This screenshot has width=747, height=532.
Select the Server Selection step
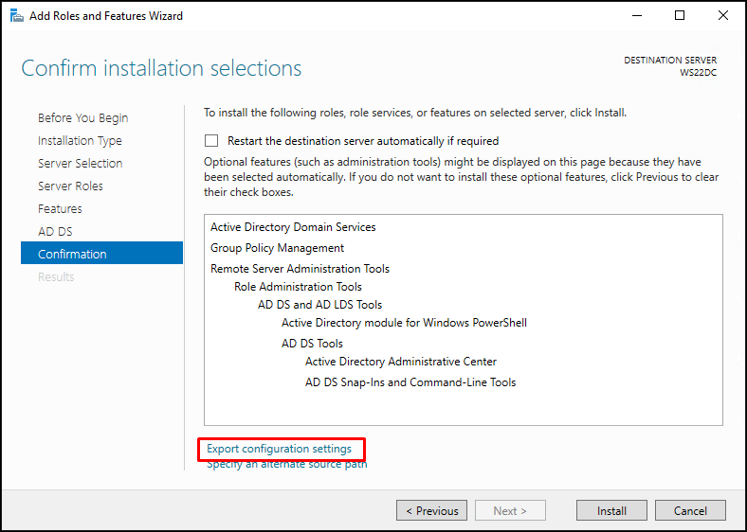(x=80, y=163)
